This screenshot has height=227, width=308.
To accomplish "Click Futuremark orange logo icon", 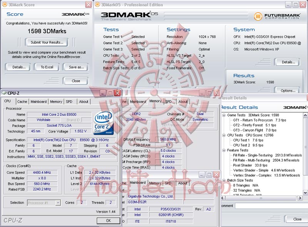I will click(x=258, y=16).
